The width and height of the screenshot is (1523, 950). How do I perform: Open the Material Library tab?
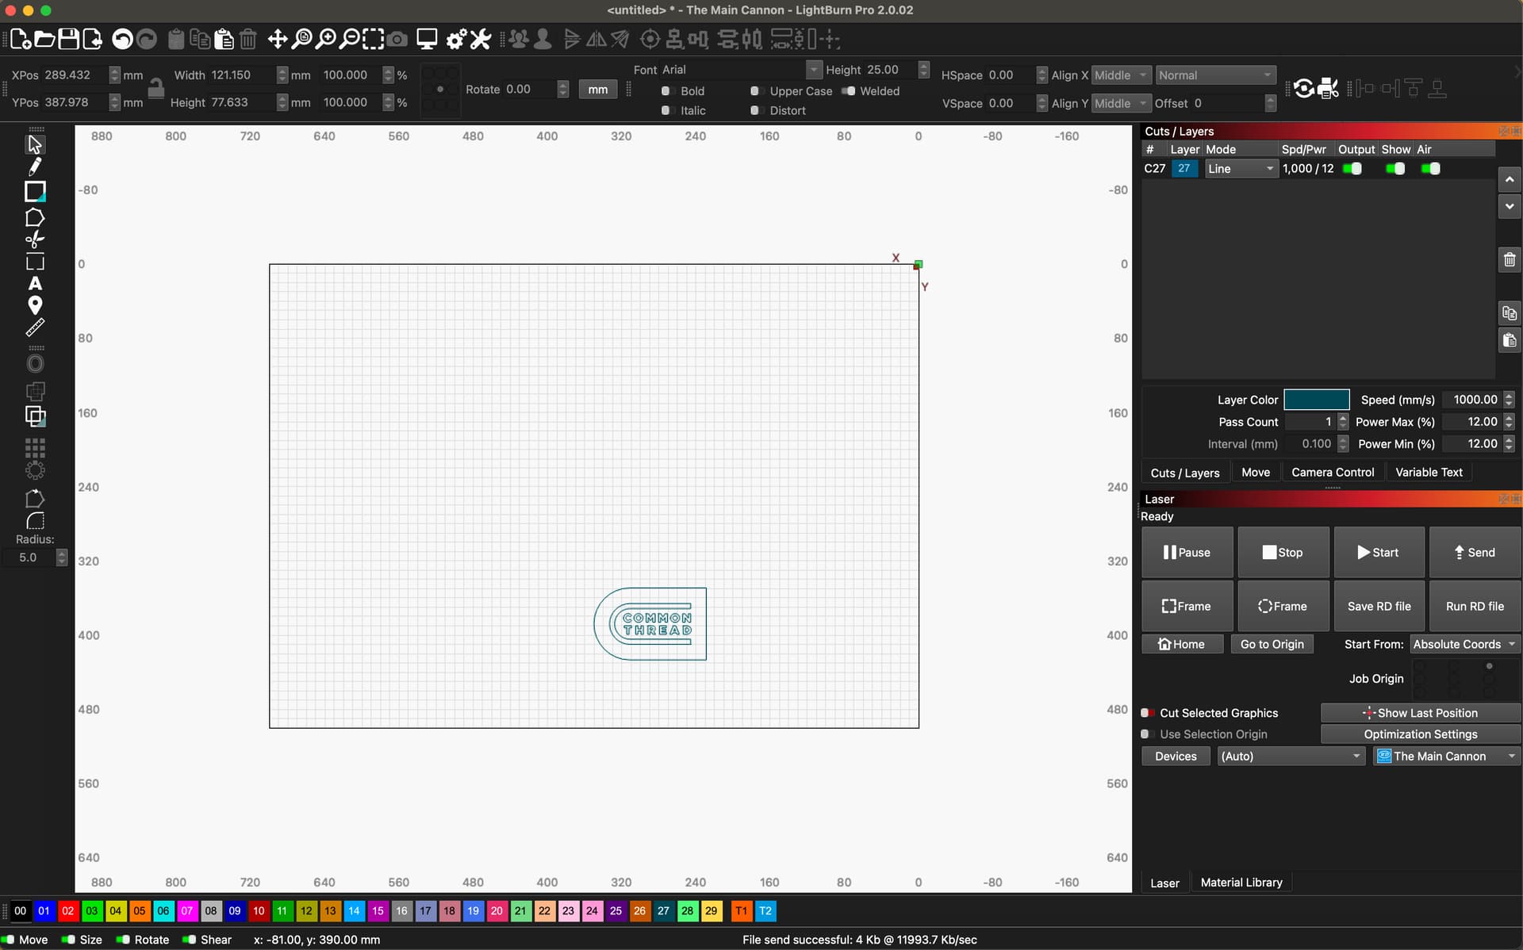point(1241,883)
